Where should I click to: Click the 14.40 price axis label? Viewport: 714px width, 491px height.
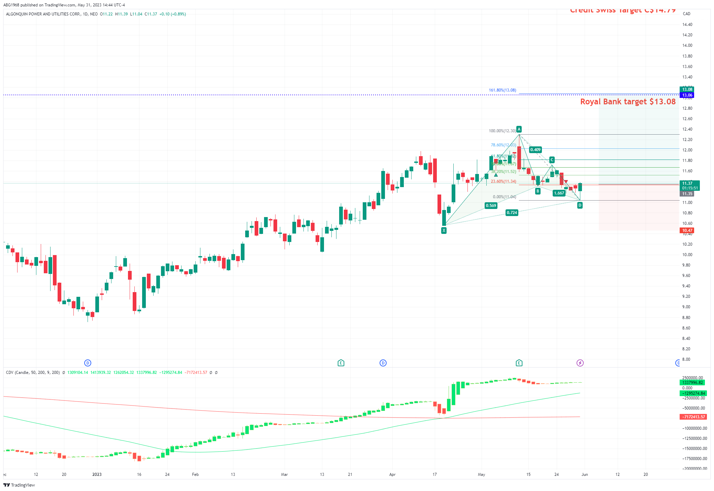click(x=687, y=25)
